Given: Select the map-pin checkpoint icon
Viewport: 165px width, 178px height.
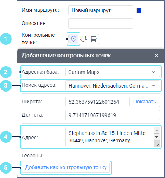Looking at the screenshot, I should [74, 39].
